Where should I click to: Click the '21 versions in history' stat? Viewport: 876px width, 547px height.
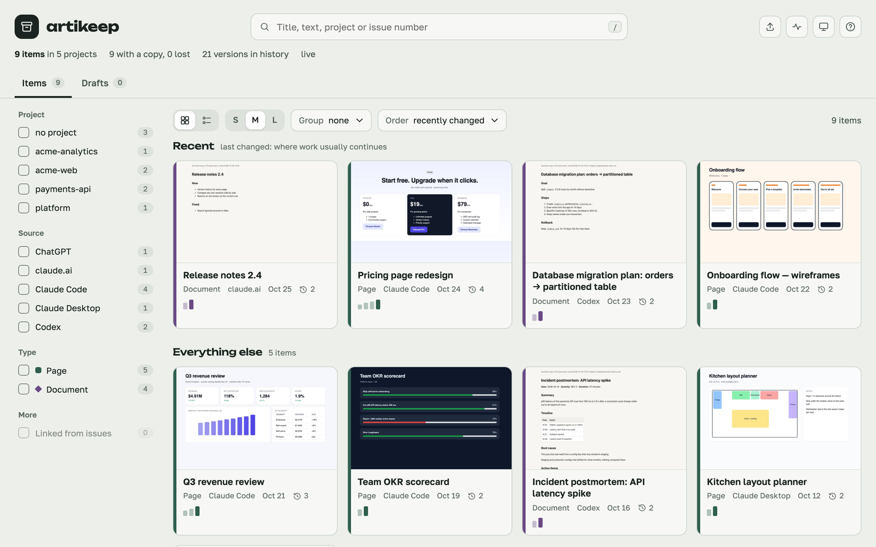[245, 54]
